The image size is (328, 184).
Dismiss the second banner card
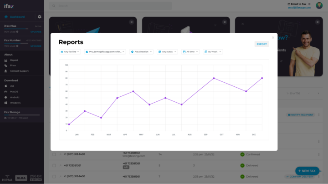point(225,22)
